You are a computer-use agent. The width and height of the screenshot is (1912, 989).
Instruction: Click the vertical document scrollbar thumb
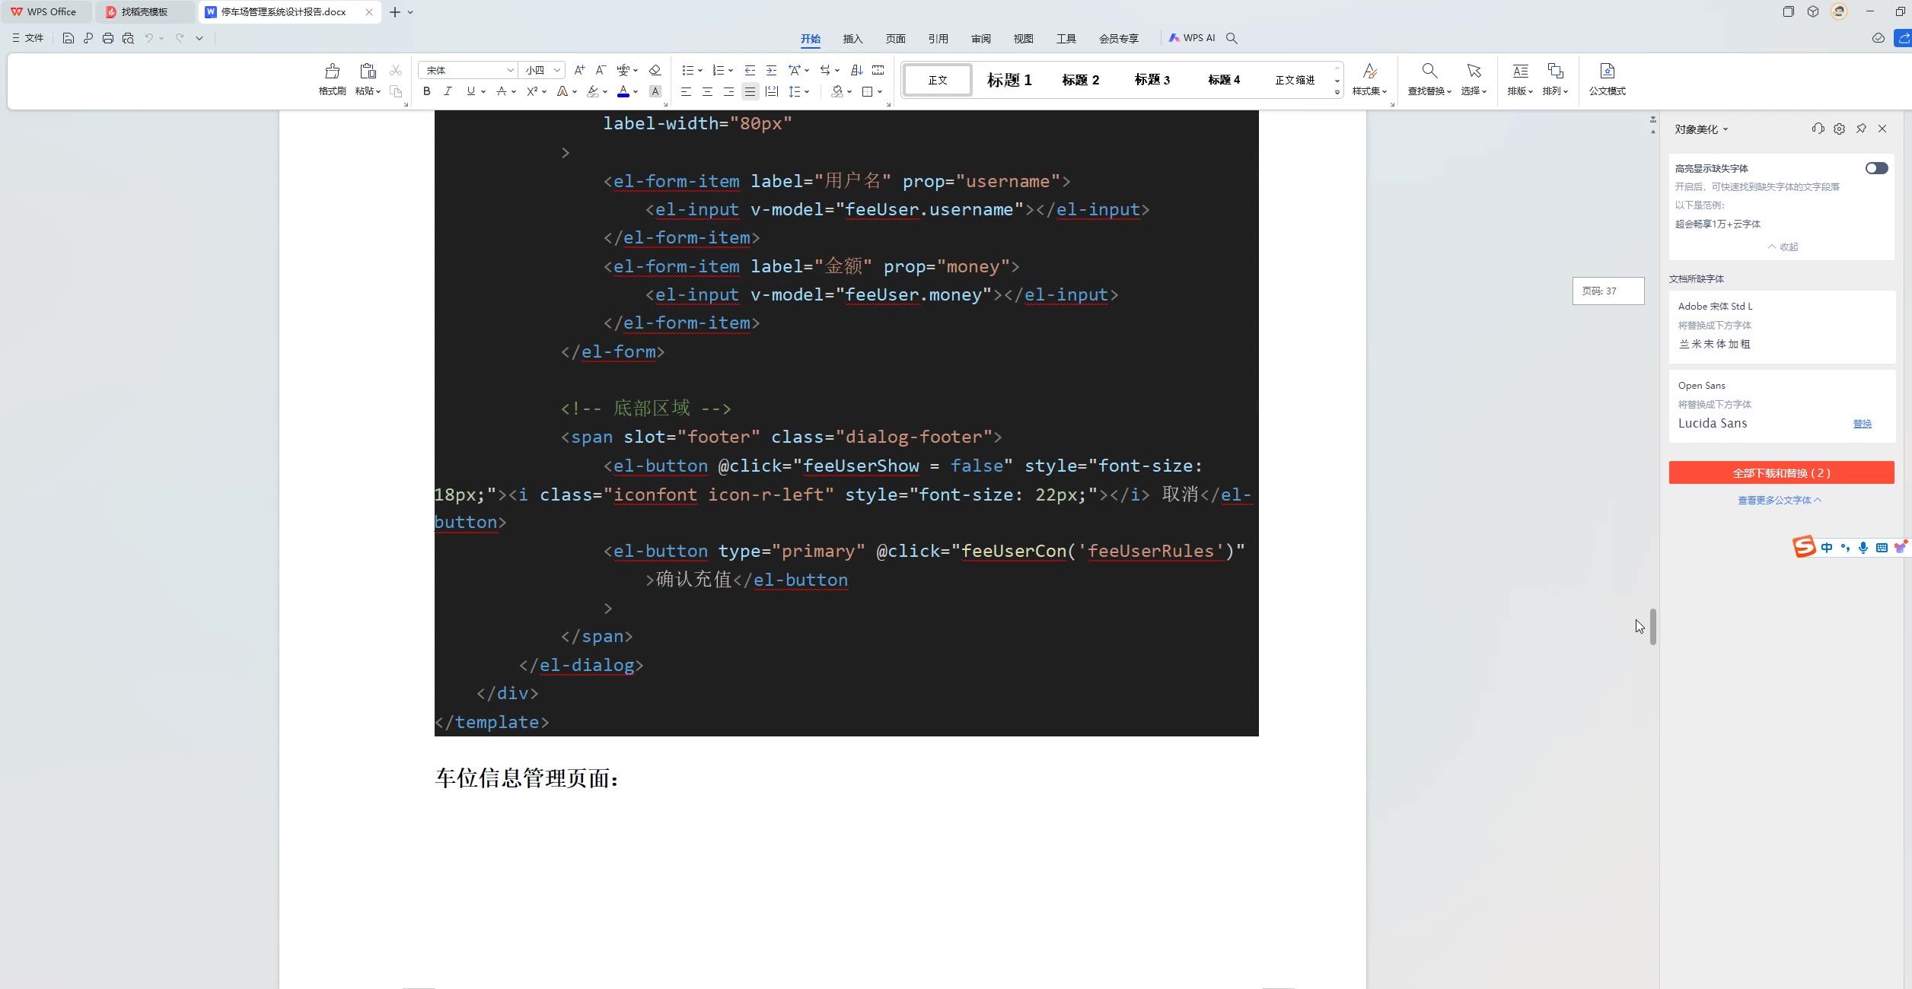pyautogui.click(x=1653, y=626)
